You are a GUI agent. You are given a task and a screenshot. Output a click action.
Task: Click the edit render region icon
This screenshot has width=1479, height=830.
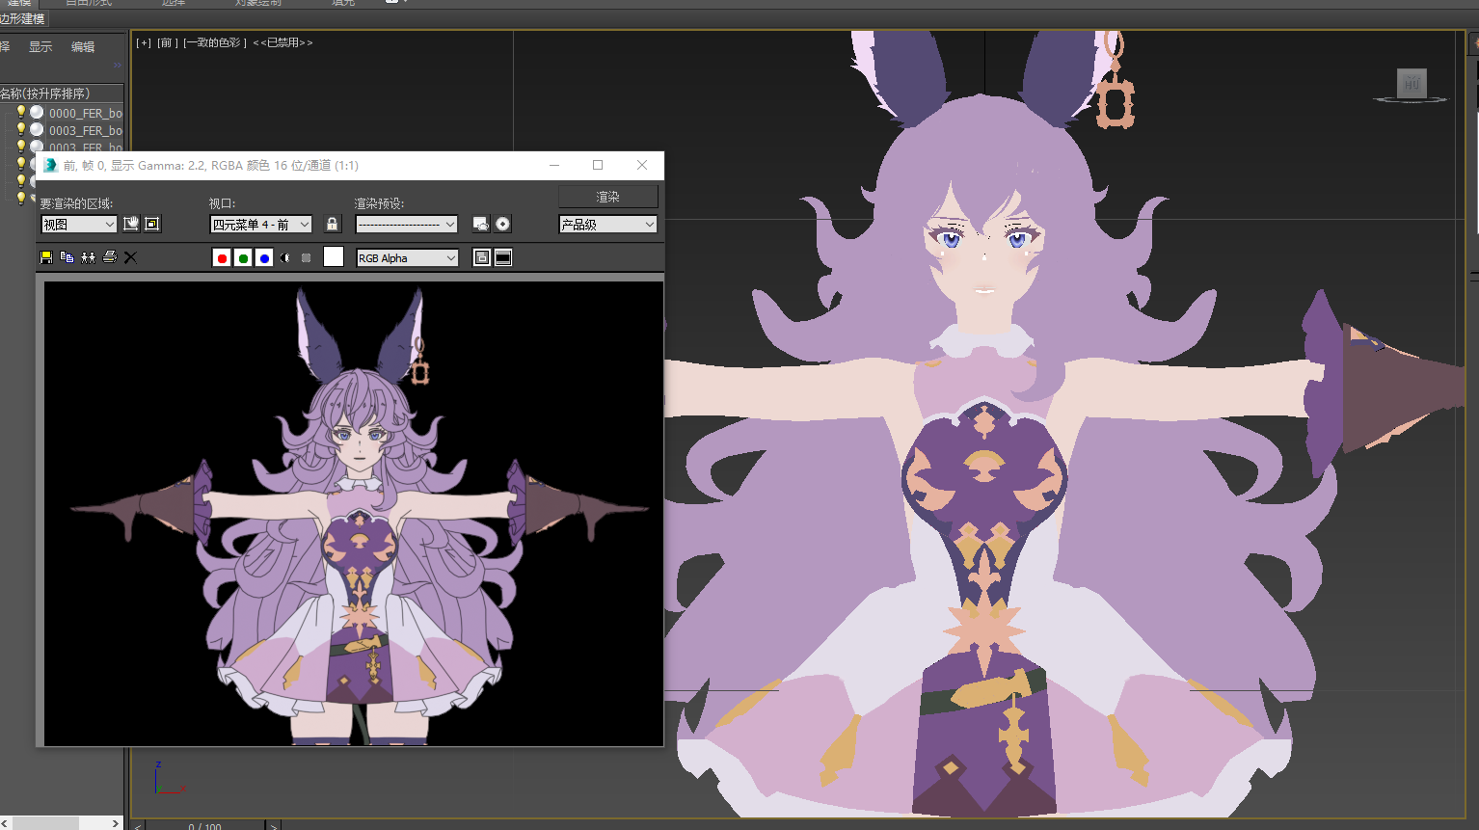pos(131,224)
